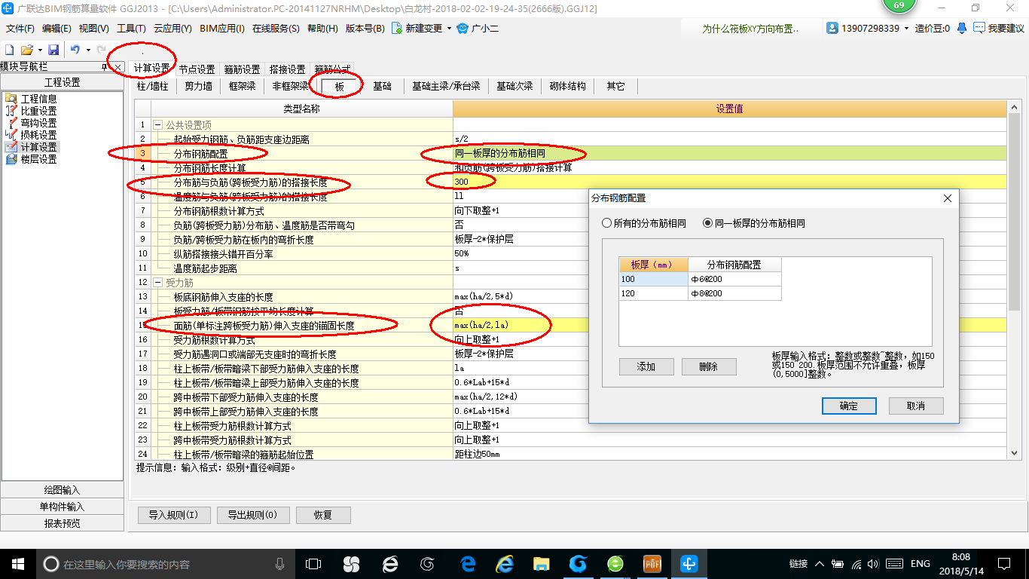The width and height of the screenshot is (1029, 579).
Task: Click 取消 in the 分布钢筋配置 dialog
Action: [916, 406]
